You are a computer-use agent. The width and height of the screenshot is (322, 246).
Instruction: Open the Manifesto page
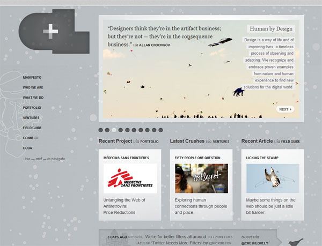pos(32,78)
